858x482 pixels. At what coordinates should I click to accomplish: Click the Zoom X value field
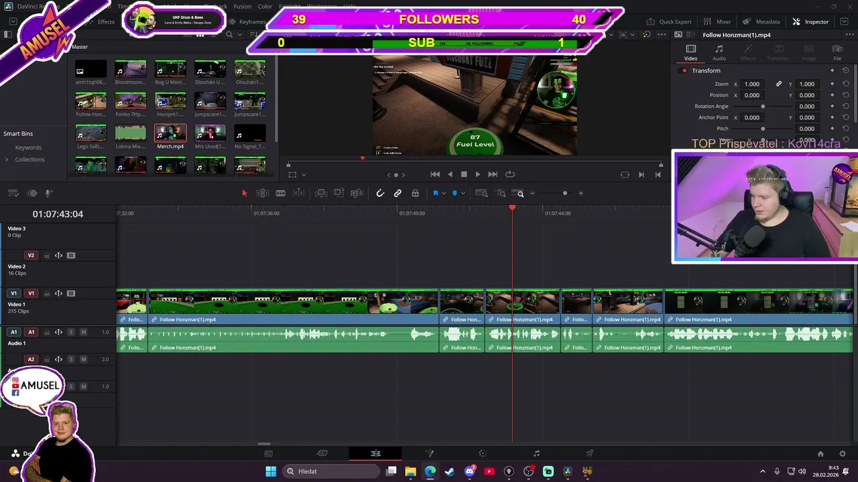752,84
